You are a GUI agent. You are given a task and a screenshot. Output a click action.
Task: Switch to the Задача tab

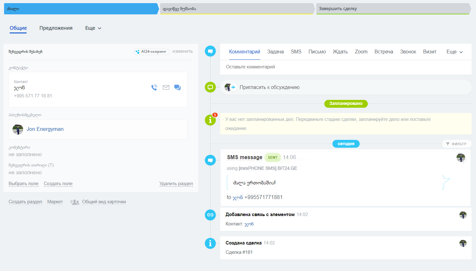[276, 52]
